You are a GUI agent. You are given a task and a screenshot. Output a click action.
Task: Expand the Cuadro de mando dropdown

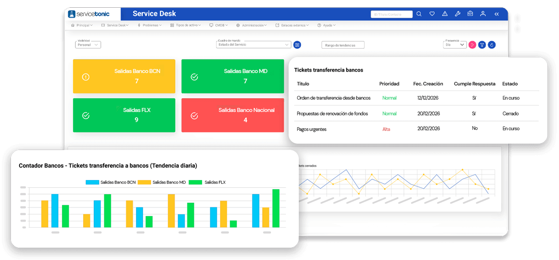[x=254, y=45]
